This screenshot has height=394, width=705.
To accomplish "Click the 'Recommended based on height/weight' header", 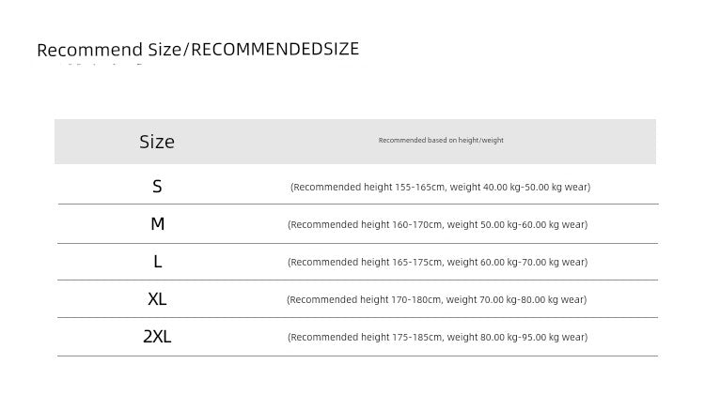I will tap(441, 140).
